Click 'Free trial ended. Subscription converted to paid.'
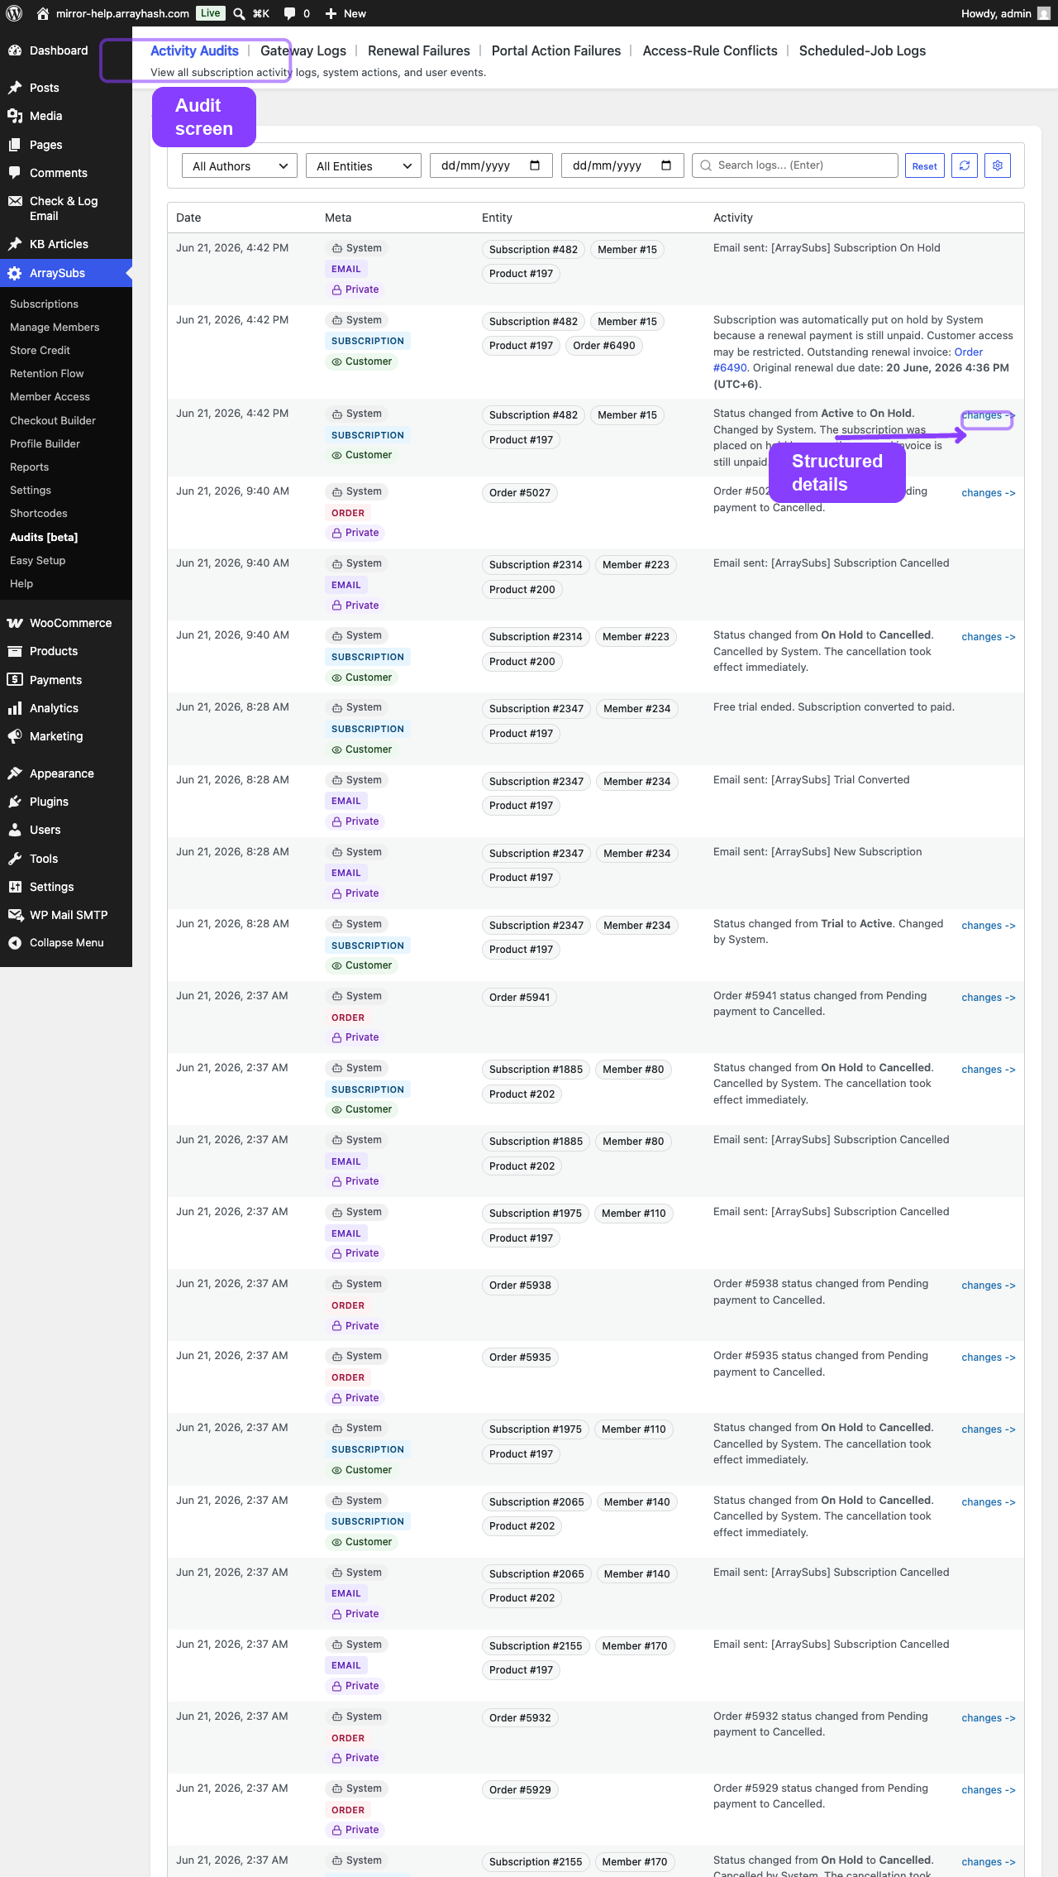Image resolution: width=1058 pixels, height=1877 pixels. click(834, 707)
